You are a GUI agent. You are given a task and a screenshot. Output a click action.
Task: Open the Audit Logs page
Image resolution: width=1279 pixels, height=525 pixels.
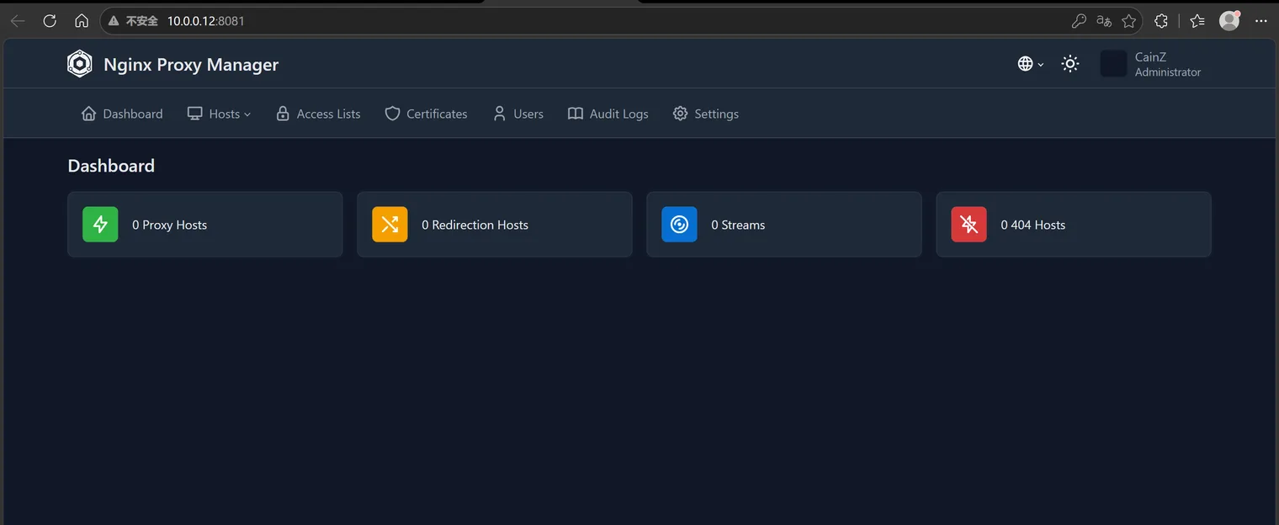point(608,114)
